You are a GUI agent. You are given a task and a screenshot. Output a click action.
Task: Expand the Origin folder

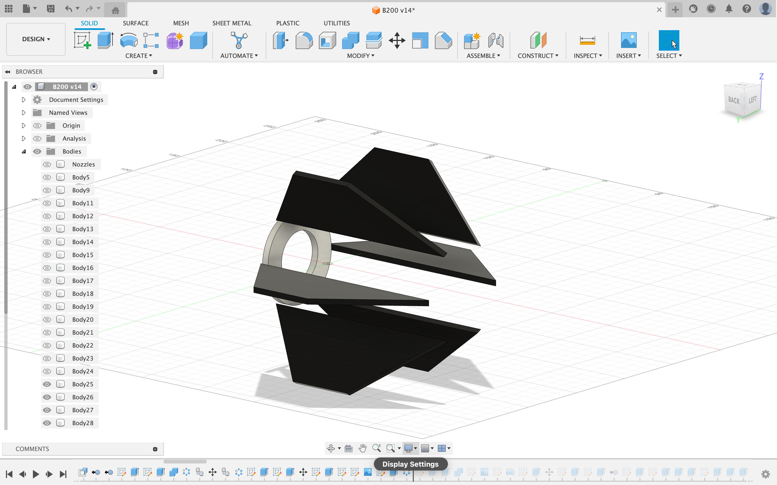pos(23,125)
